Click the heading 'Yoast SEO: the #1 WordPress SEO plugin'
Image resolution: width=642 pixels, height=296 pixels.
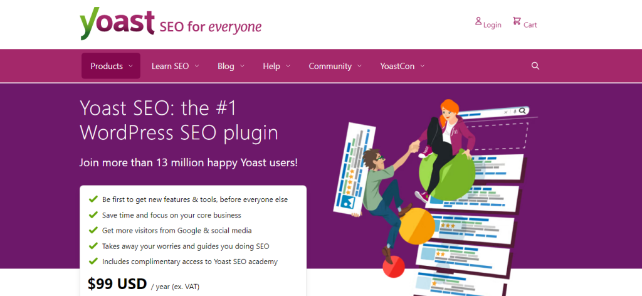179,121
